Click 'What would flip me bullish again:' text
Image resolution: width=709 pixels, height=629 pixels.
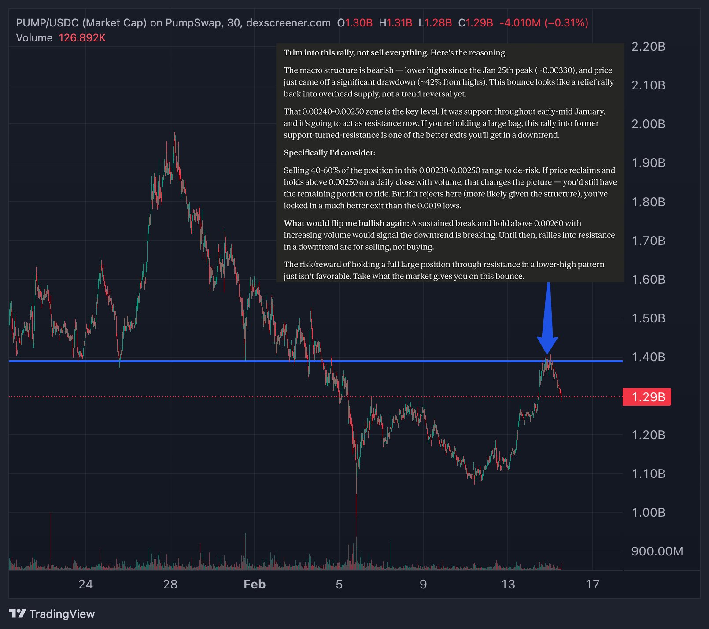coord(346,223)
